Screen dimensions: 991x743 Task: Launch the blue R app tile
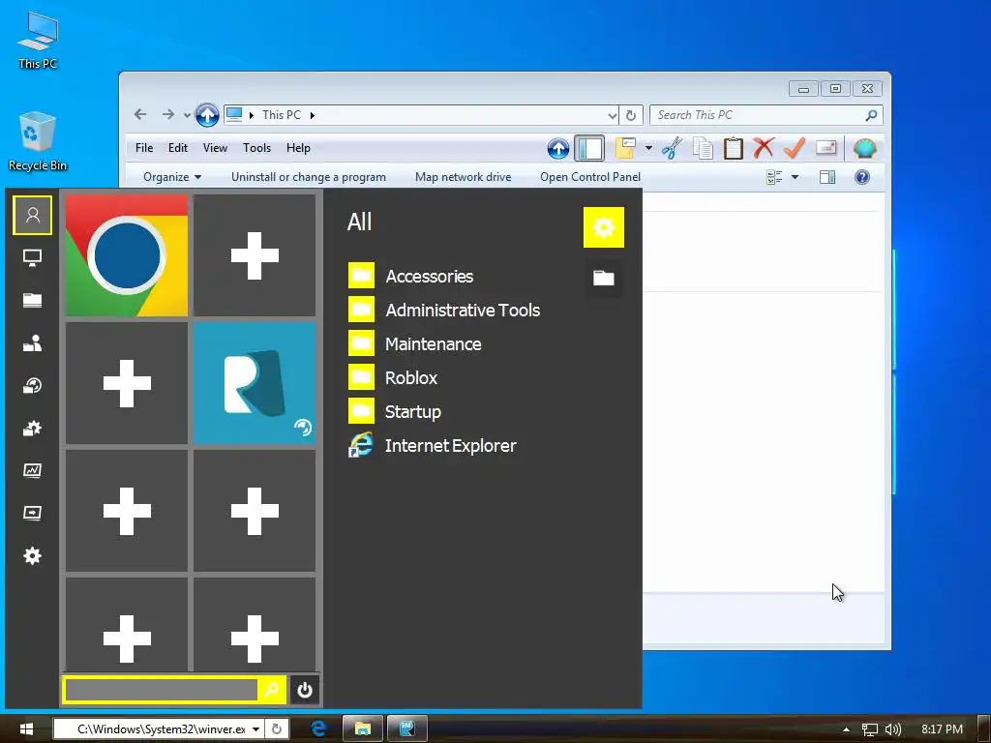[x=255, y=383]
